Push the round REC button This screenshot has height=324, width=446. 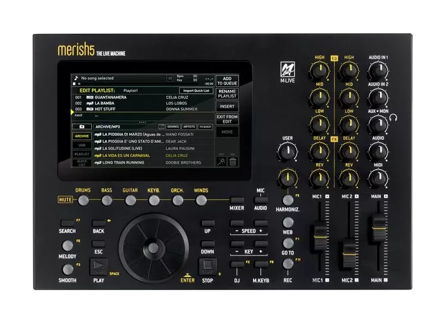click(288, 264)
